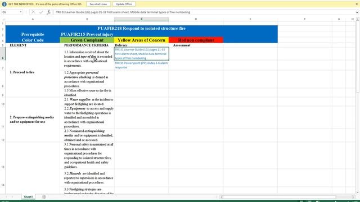Click the 'Color Code' cell

tap(33, 40)
